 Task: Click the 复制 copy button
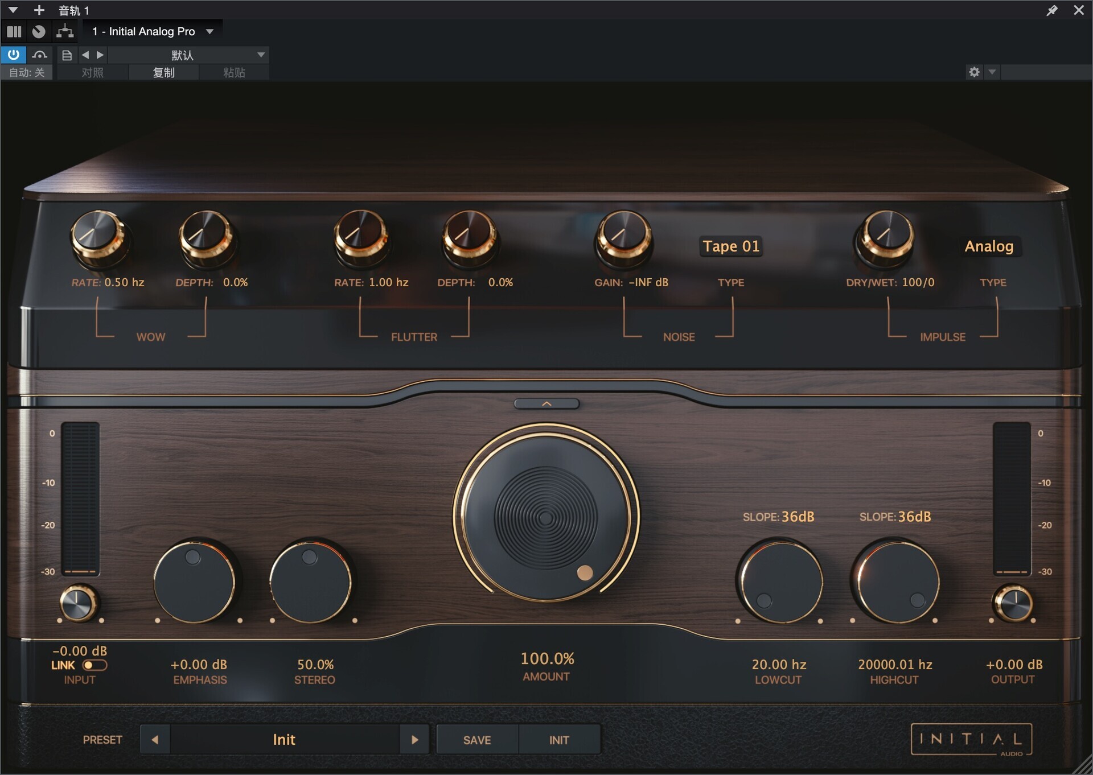tap(164, 72)
